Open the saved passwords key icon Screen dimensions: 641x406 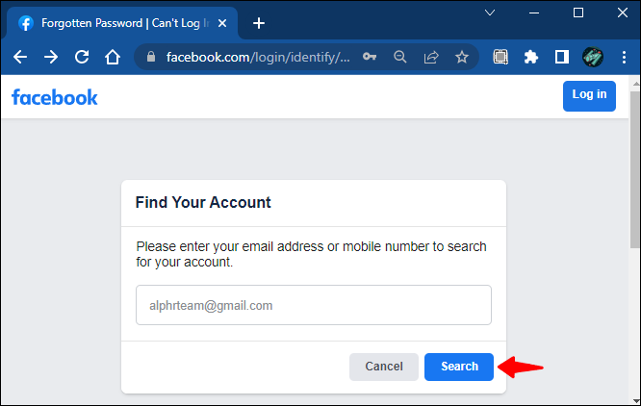[x=370, y=57]
